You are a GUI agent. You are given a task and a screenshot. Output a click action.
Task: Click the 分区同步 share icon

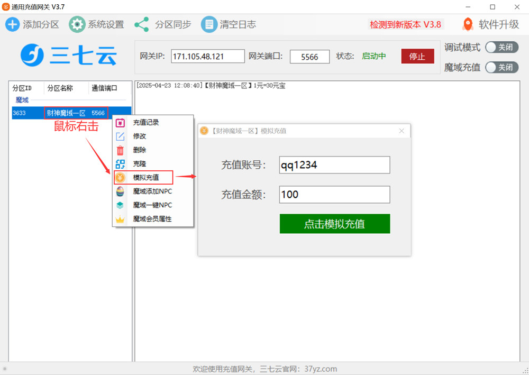click(x=142, y=24)
